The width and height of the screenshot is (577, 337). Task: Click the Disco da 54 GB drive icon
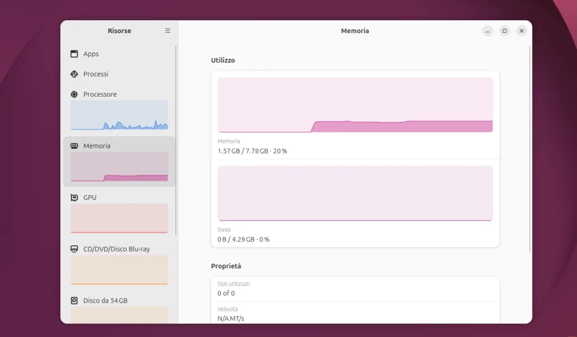73,300
